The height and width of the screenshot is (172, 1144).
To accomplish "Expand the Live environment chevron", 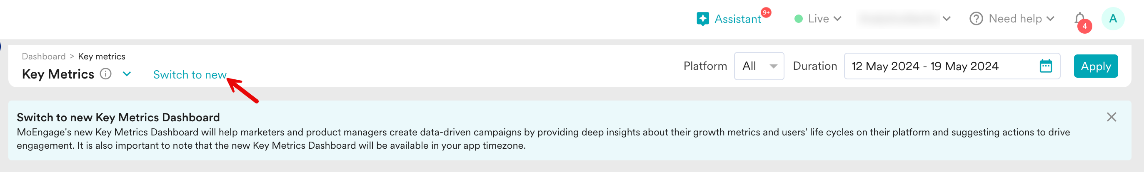I will click(837, 19).
